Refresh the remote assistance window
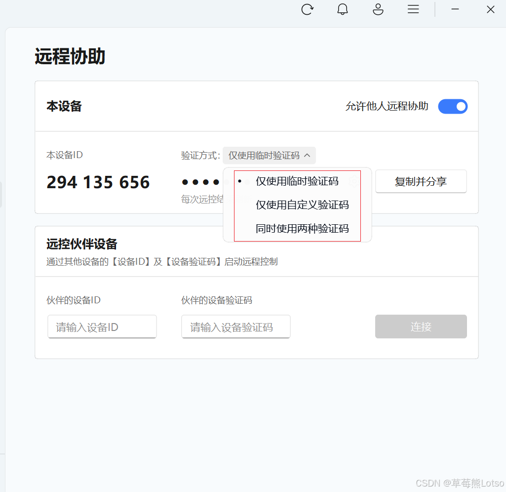Screen dimensions: 506x492 [x=308, y=9]
